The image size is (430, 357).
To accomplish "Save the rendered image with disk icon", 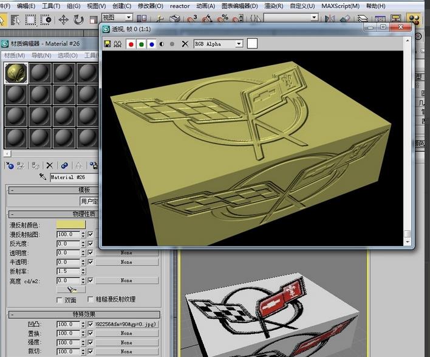I will pyautogui.click(x=107, y=44).
